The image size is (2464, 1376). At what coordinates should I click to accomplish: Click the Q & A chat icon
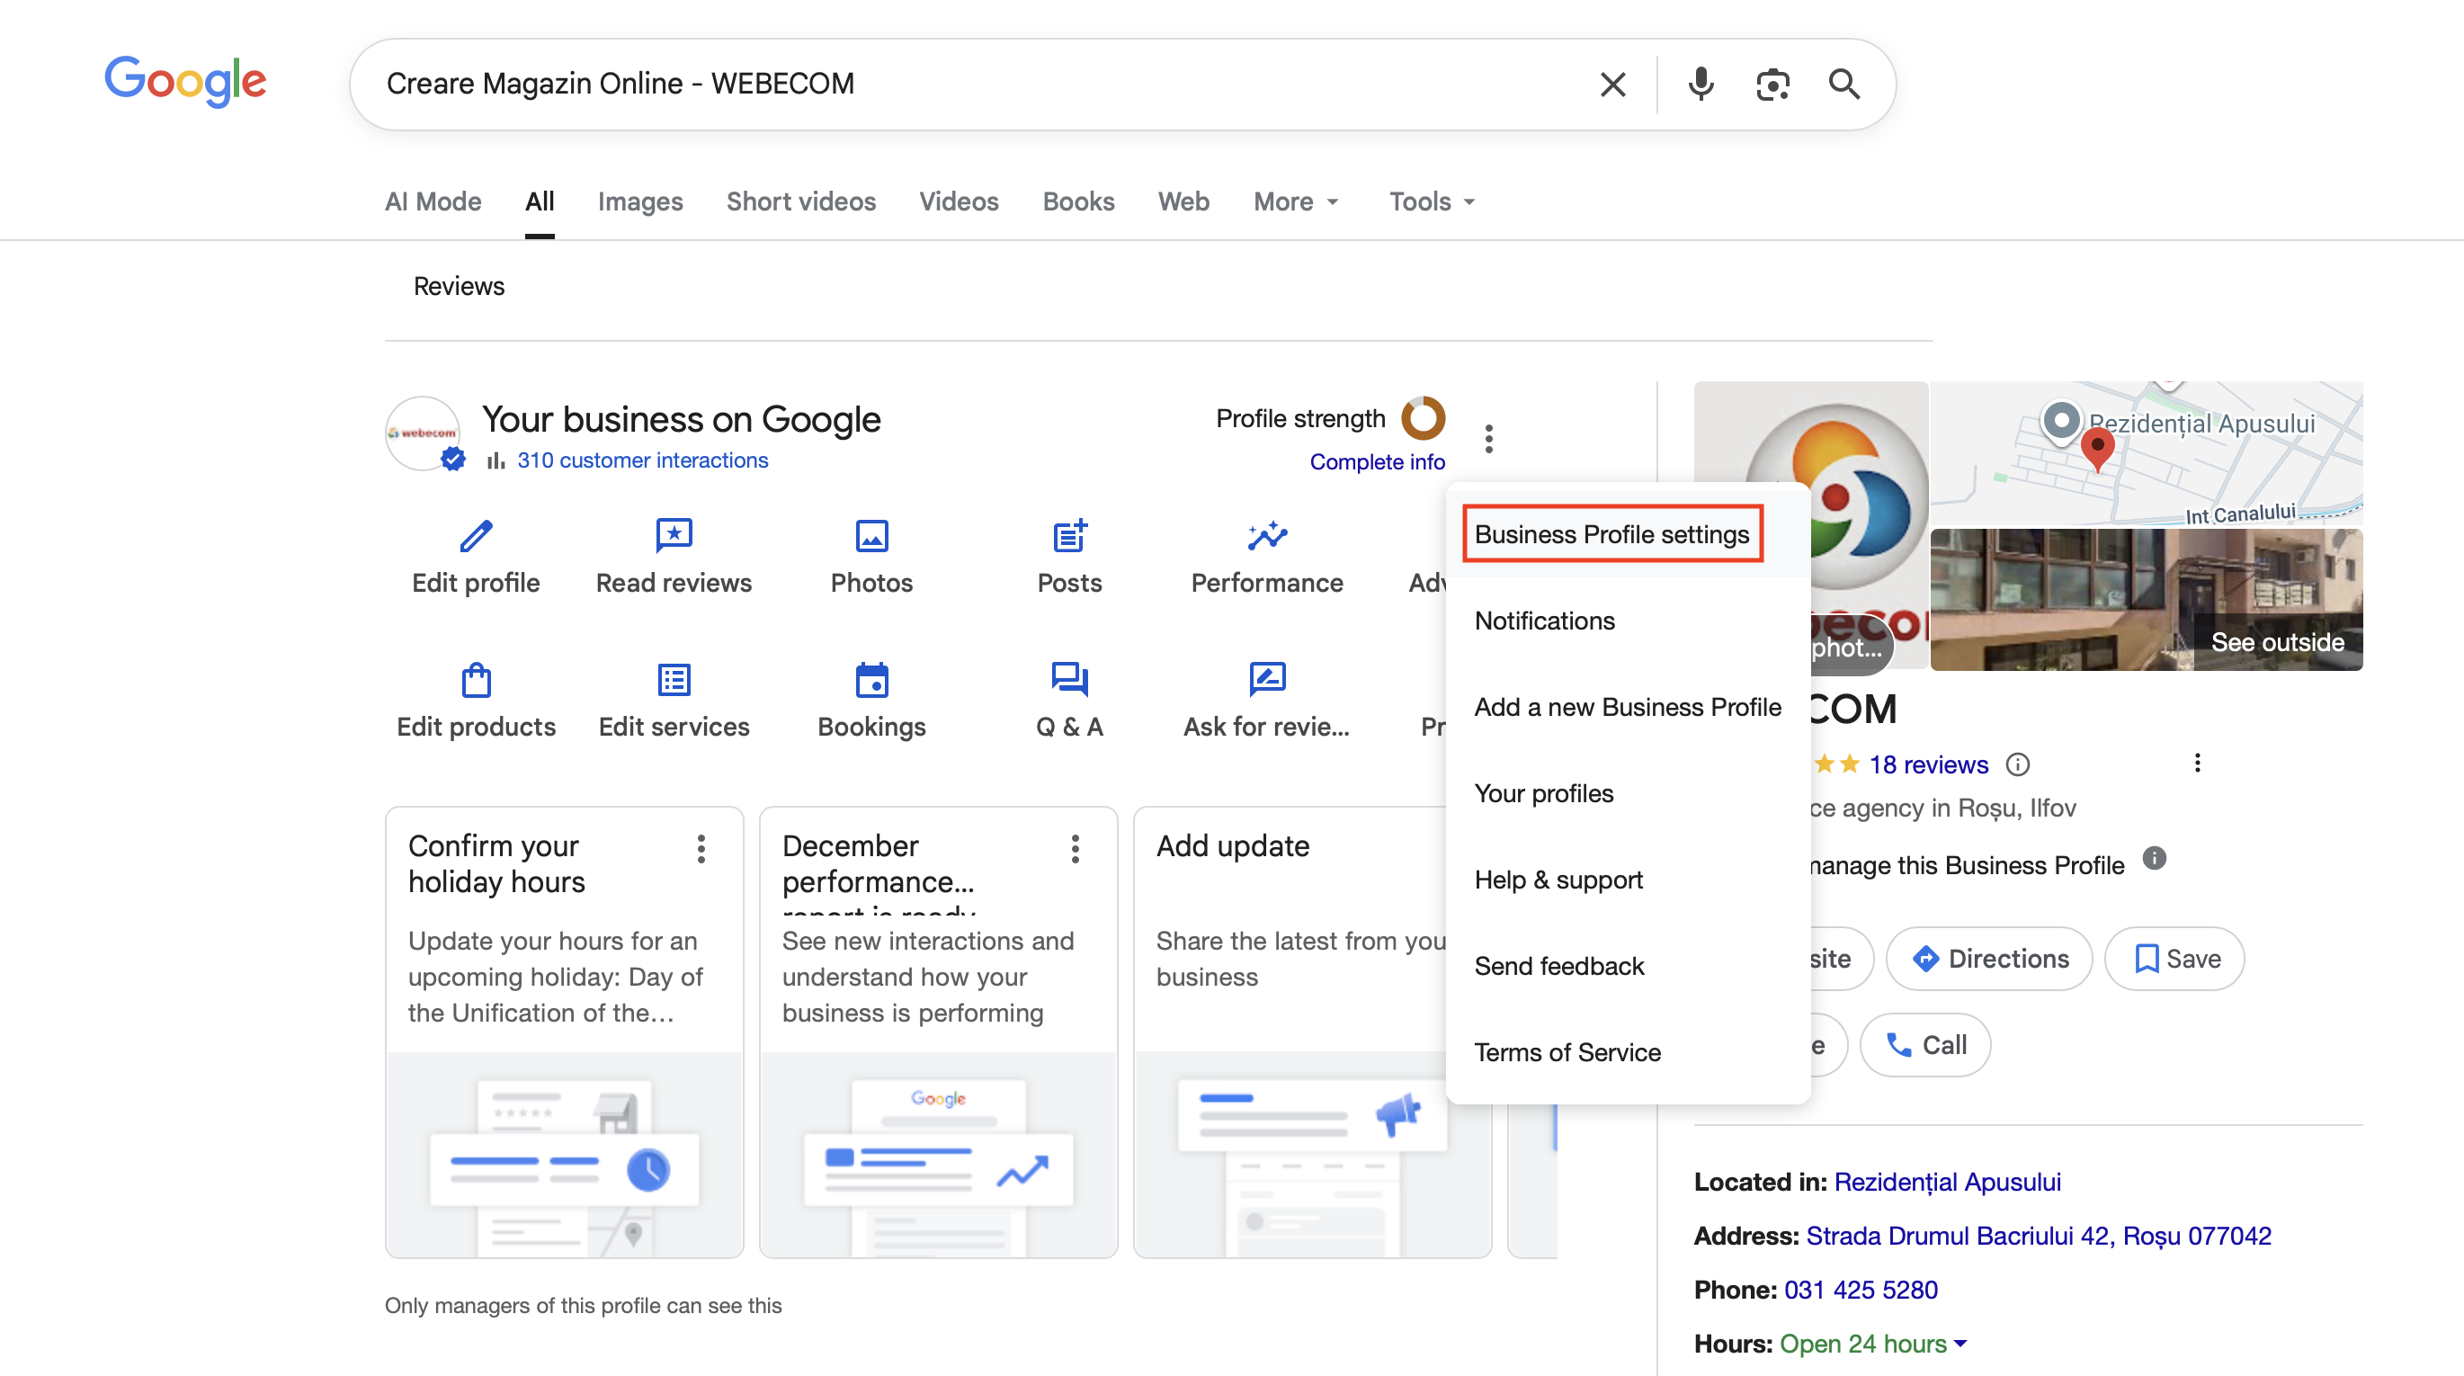click(x=1069, y=680)
